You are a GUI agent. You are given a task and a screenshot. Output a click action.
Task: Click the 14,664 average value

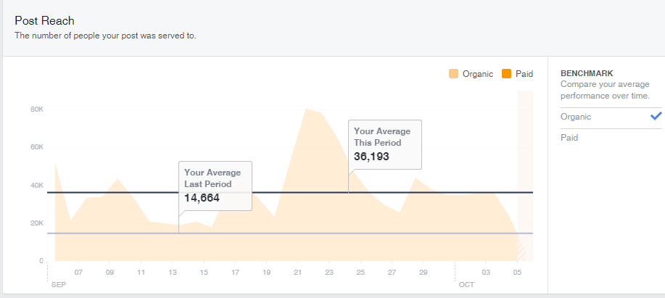(202, 197)
